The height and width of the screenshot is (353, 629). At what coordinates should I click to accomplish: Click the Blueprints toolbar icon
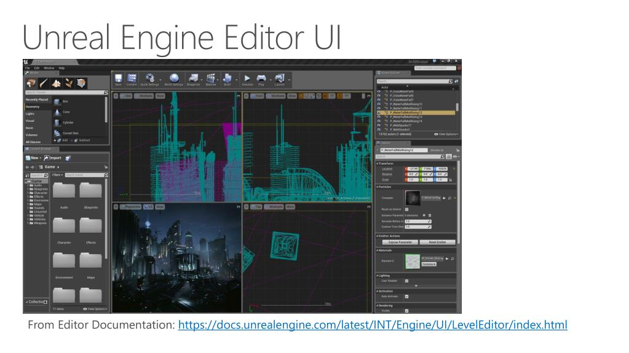click(x=193, y=79)
